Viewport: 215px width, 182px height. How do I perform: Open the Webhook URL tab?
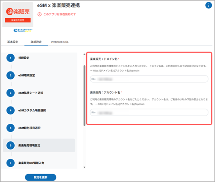click(60, 42)
